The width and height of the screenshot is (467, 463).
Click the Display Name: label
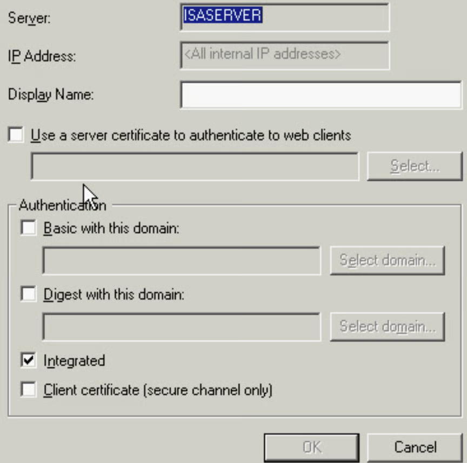[51, 95]
